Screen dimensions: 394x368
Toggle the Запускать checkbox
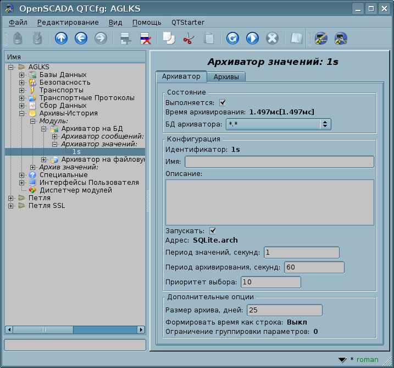213,230
